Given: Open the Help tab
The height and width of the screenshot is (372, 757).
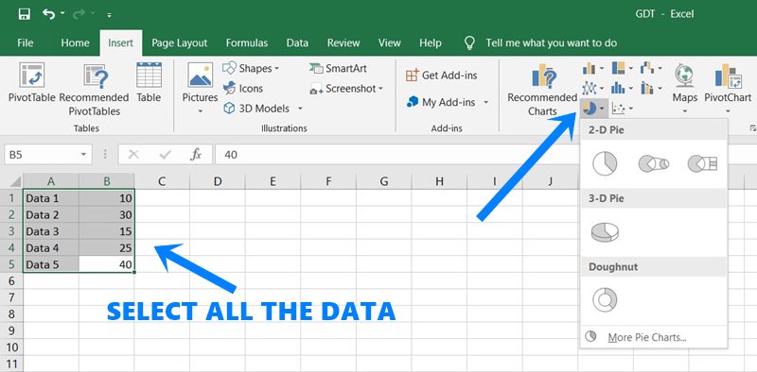Looking at the screenshot, I should click(431, 42).
